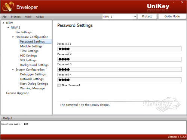Image resolution: width=187 pixels, height=140 pixels.
Task: Click the Output panel header
Action: [93, 118]
